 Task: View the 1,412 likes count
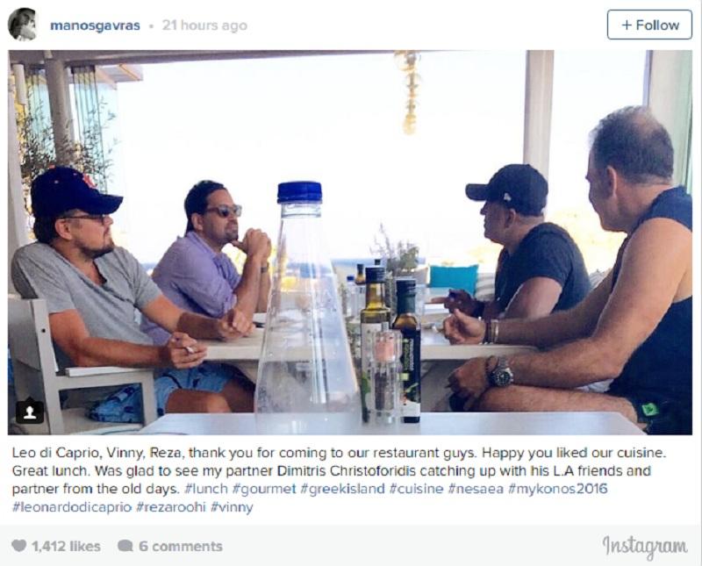point(66,547)
